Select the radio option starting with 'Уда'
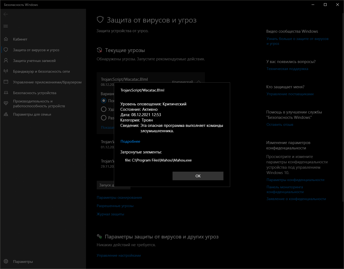Screen dimensions: 344x269 (104, 109)
